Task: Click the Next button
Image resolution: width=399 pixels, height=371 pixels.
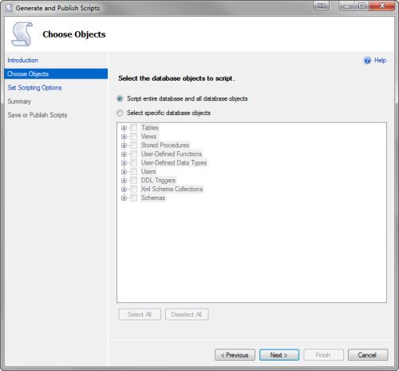Action: [x=279, y=355]
